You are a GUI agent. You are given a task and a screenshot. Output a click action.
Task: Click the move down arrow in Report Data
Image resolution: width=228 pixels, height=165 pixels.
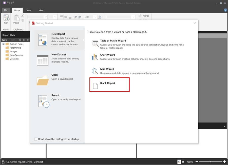[28, 40]
